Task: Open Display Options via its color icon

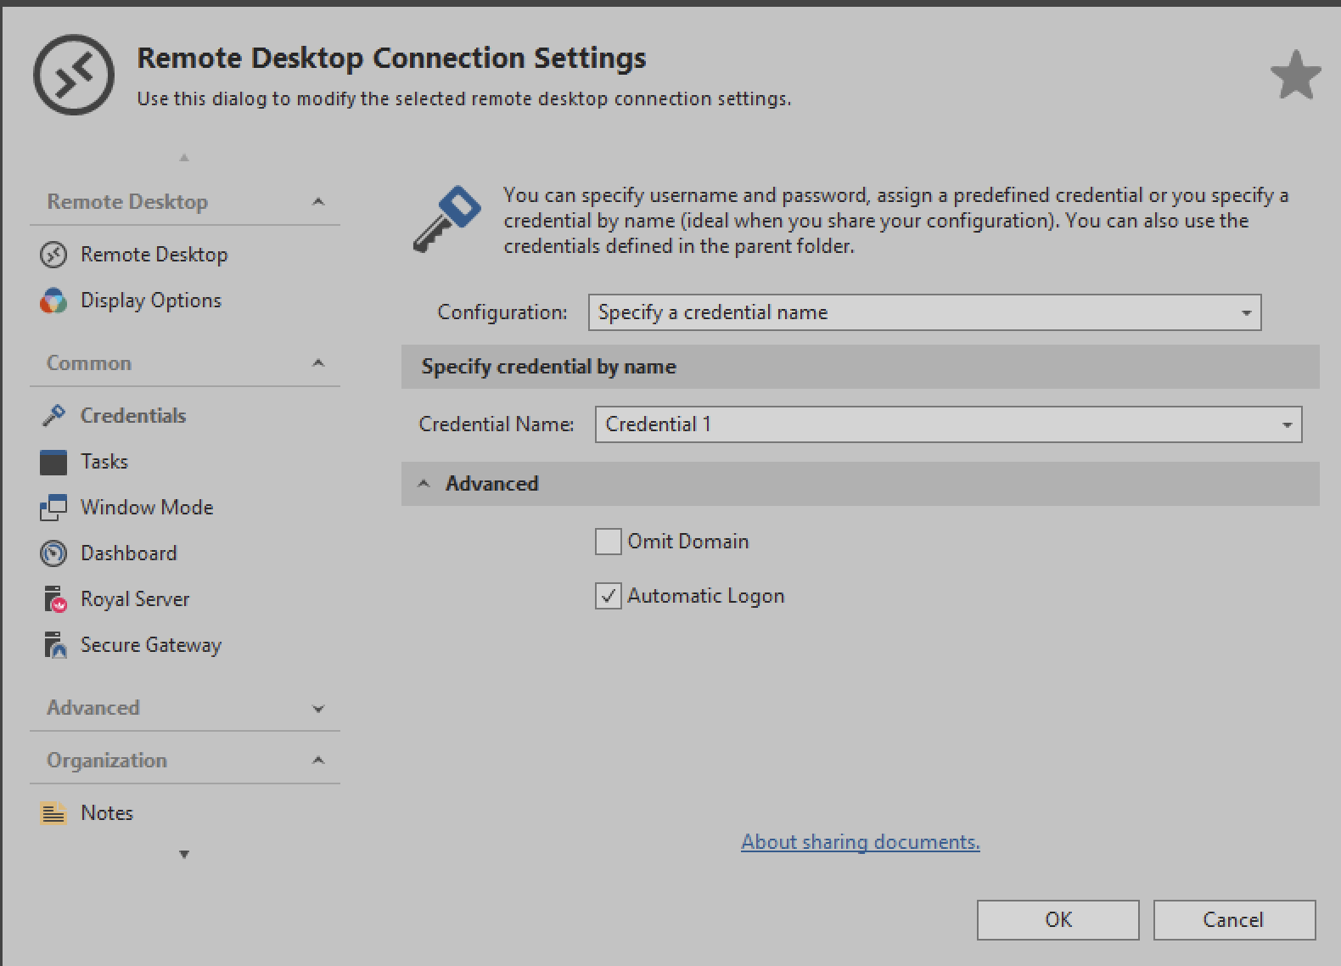Action: (53, 300)
